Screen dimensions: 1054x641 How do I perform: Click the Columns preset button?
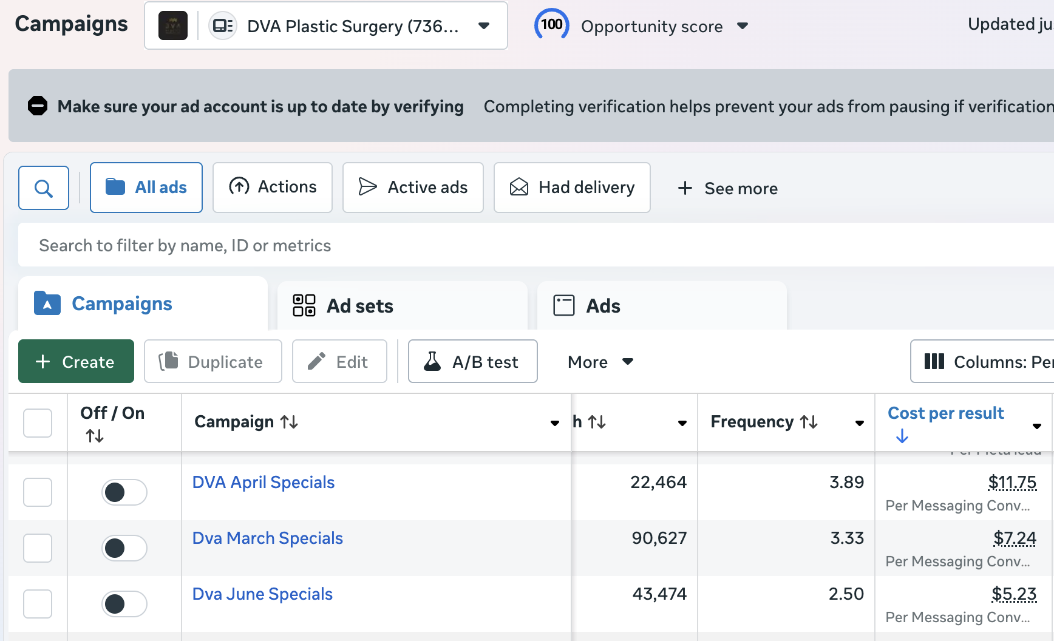(982, 361)
